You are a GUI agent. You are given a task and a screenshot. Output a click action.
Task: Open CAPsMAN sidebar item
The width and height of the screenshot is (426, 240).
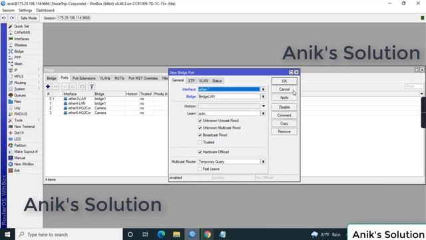(22, 33)
